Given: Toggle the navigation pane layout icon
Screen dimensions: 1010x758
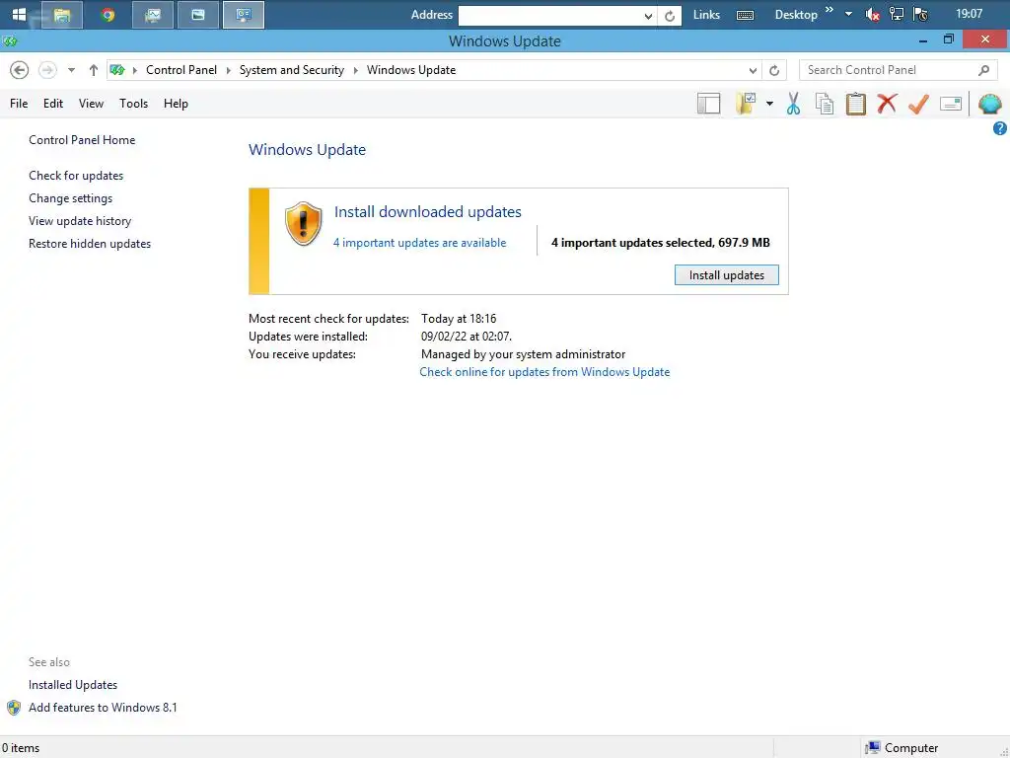Looking at the screenshot, I should tap(708, 104).
